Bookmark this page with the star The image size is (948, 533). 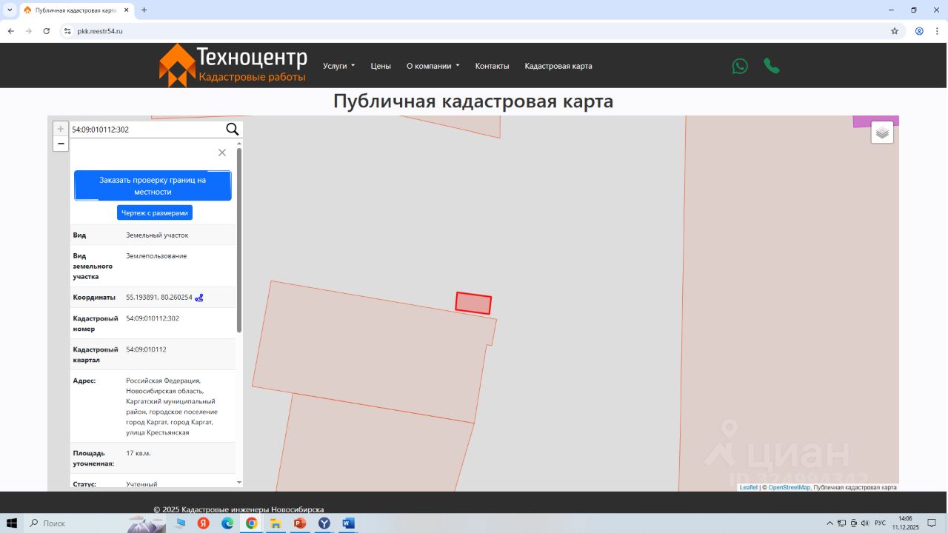(x=895, y=31)
